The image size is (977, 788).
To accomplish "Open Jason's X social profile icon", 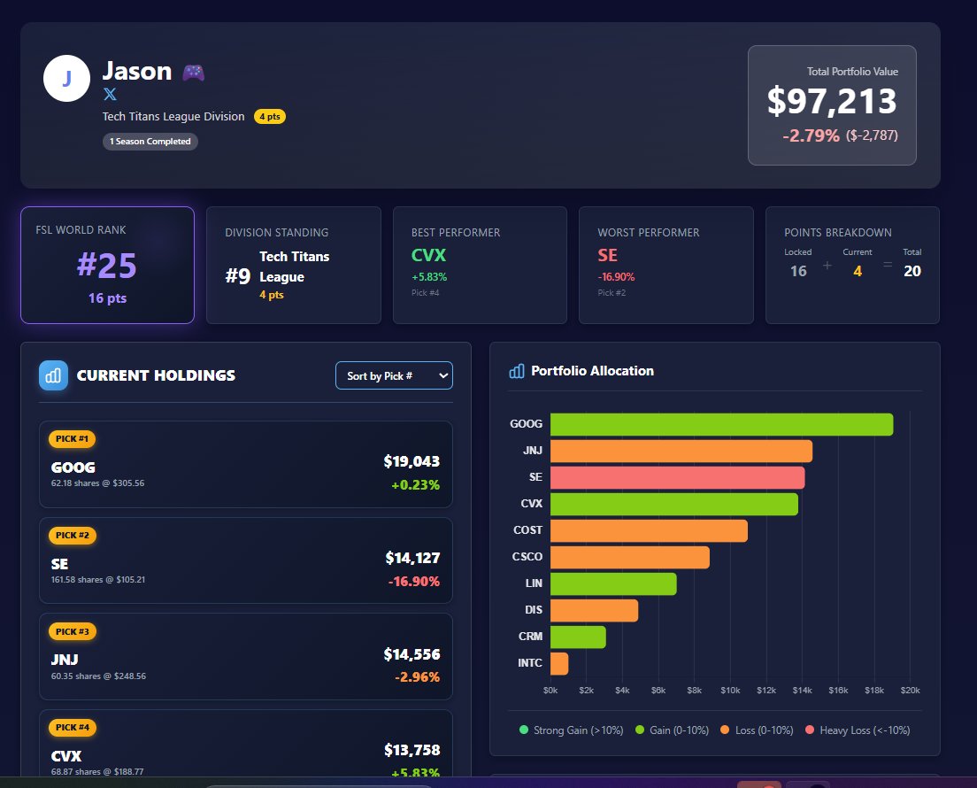I will point(108,95).
